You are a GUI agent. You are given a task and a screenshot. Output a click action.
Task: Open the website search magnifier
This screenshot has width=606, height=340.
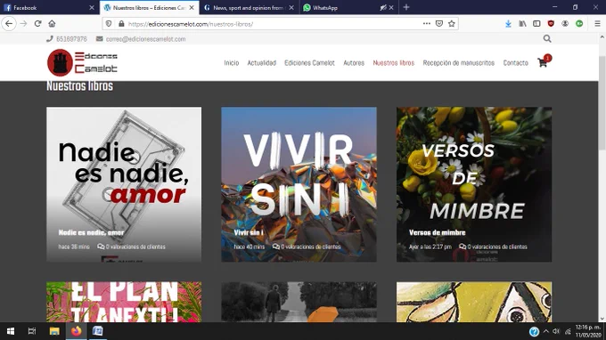pos(547,38)
